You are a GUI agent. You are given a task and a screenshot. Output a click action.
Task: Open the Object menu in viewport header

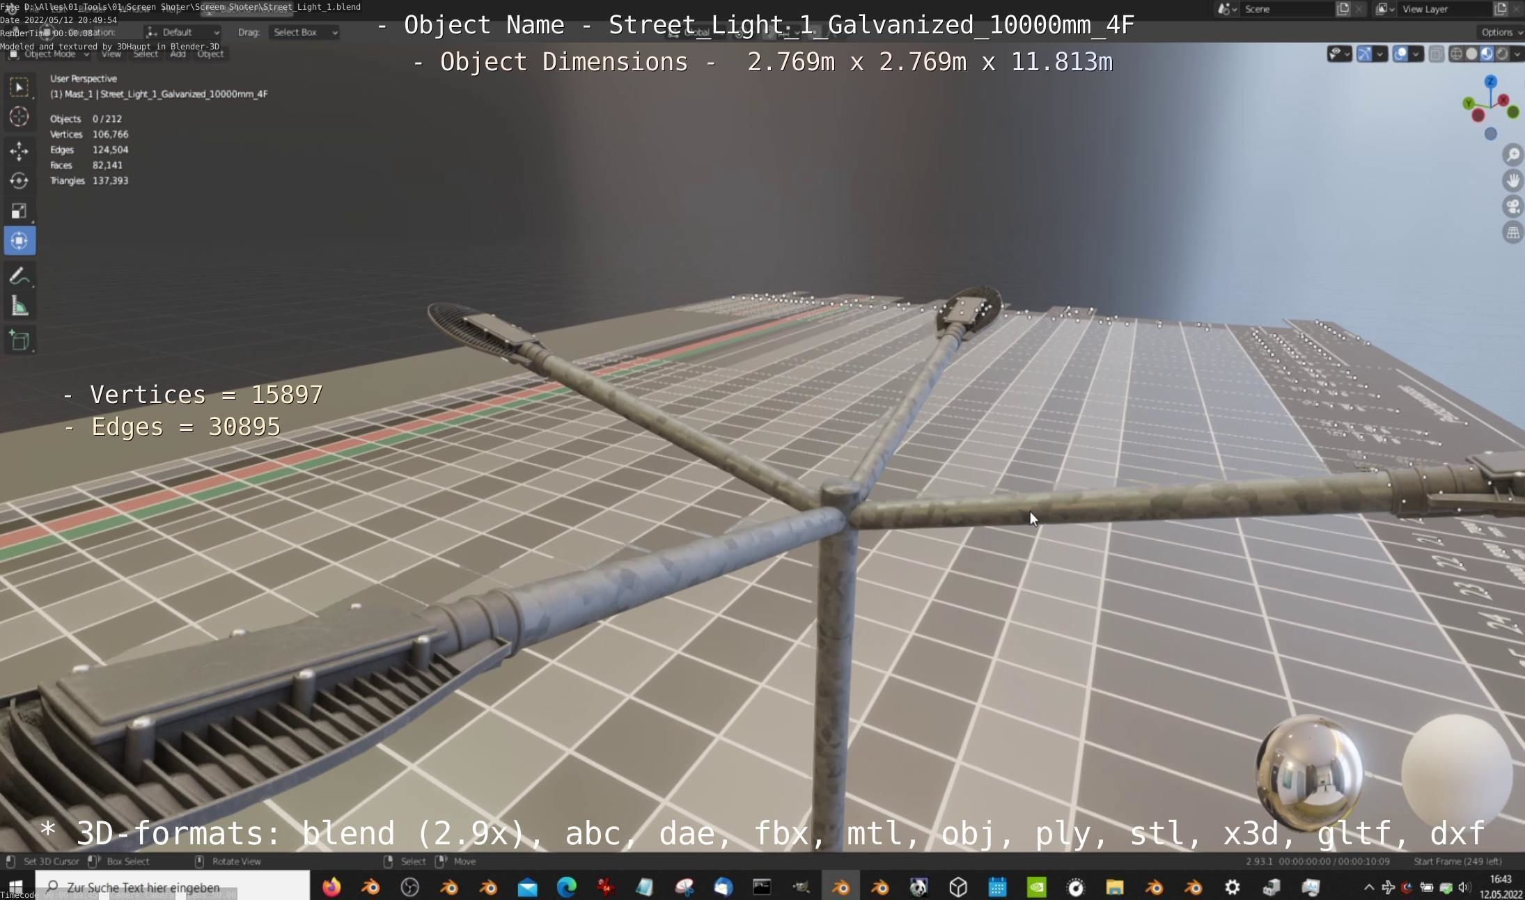pyautogui.click(x=210, y=54)
